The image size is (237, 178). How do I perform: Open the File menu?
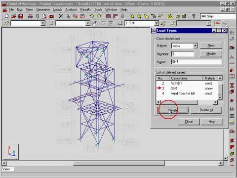click(11, 9)
